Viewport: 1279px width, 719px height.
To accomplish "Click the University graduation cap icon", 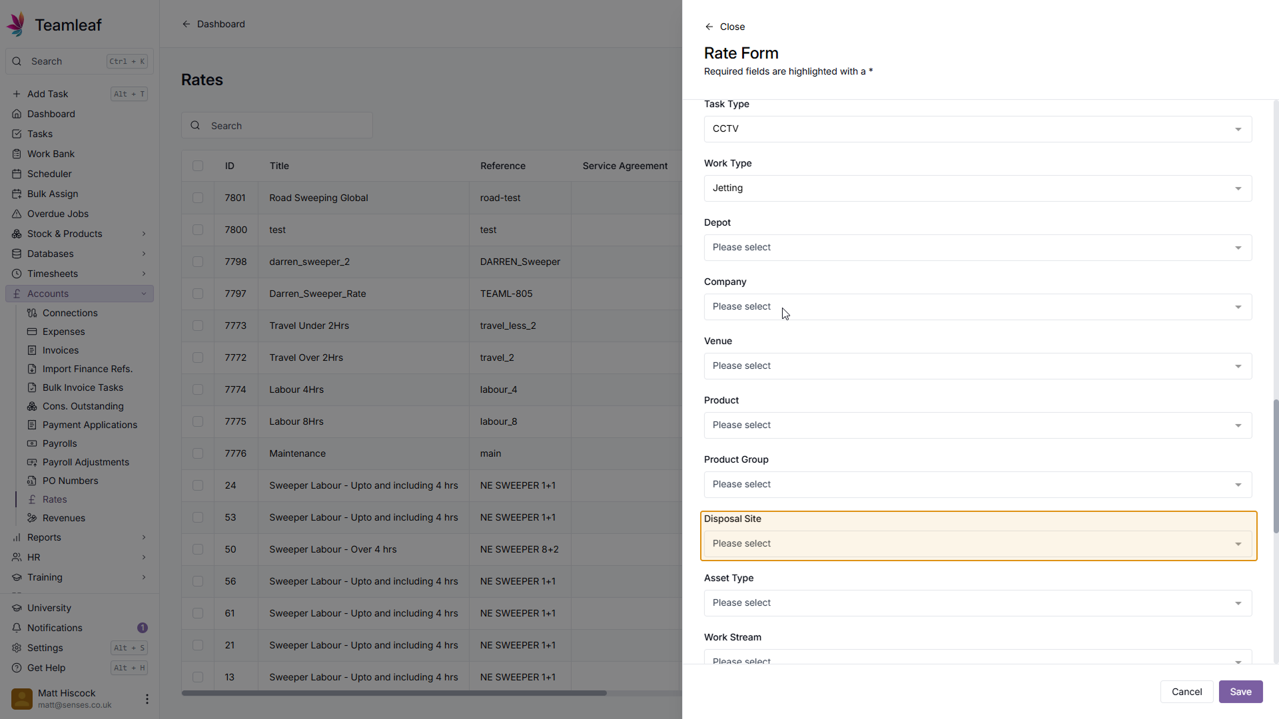I will (x=17, y=608).
